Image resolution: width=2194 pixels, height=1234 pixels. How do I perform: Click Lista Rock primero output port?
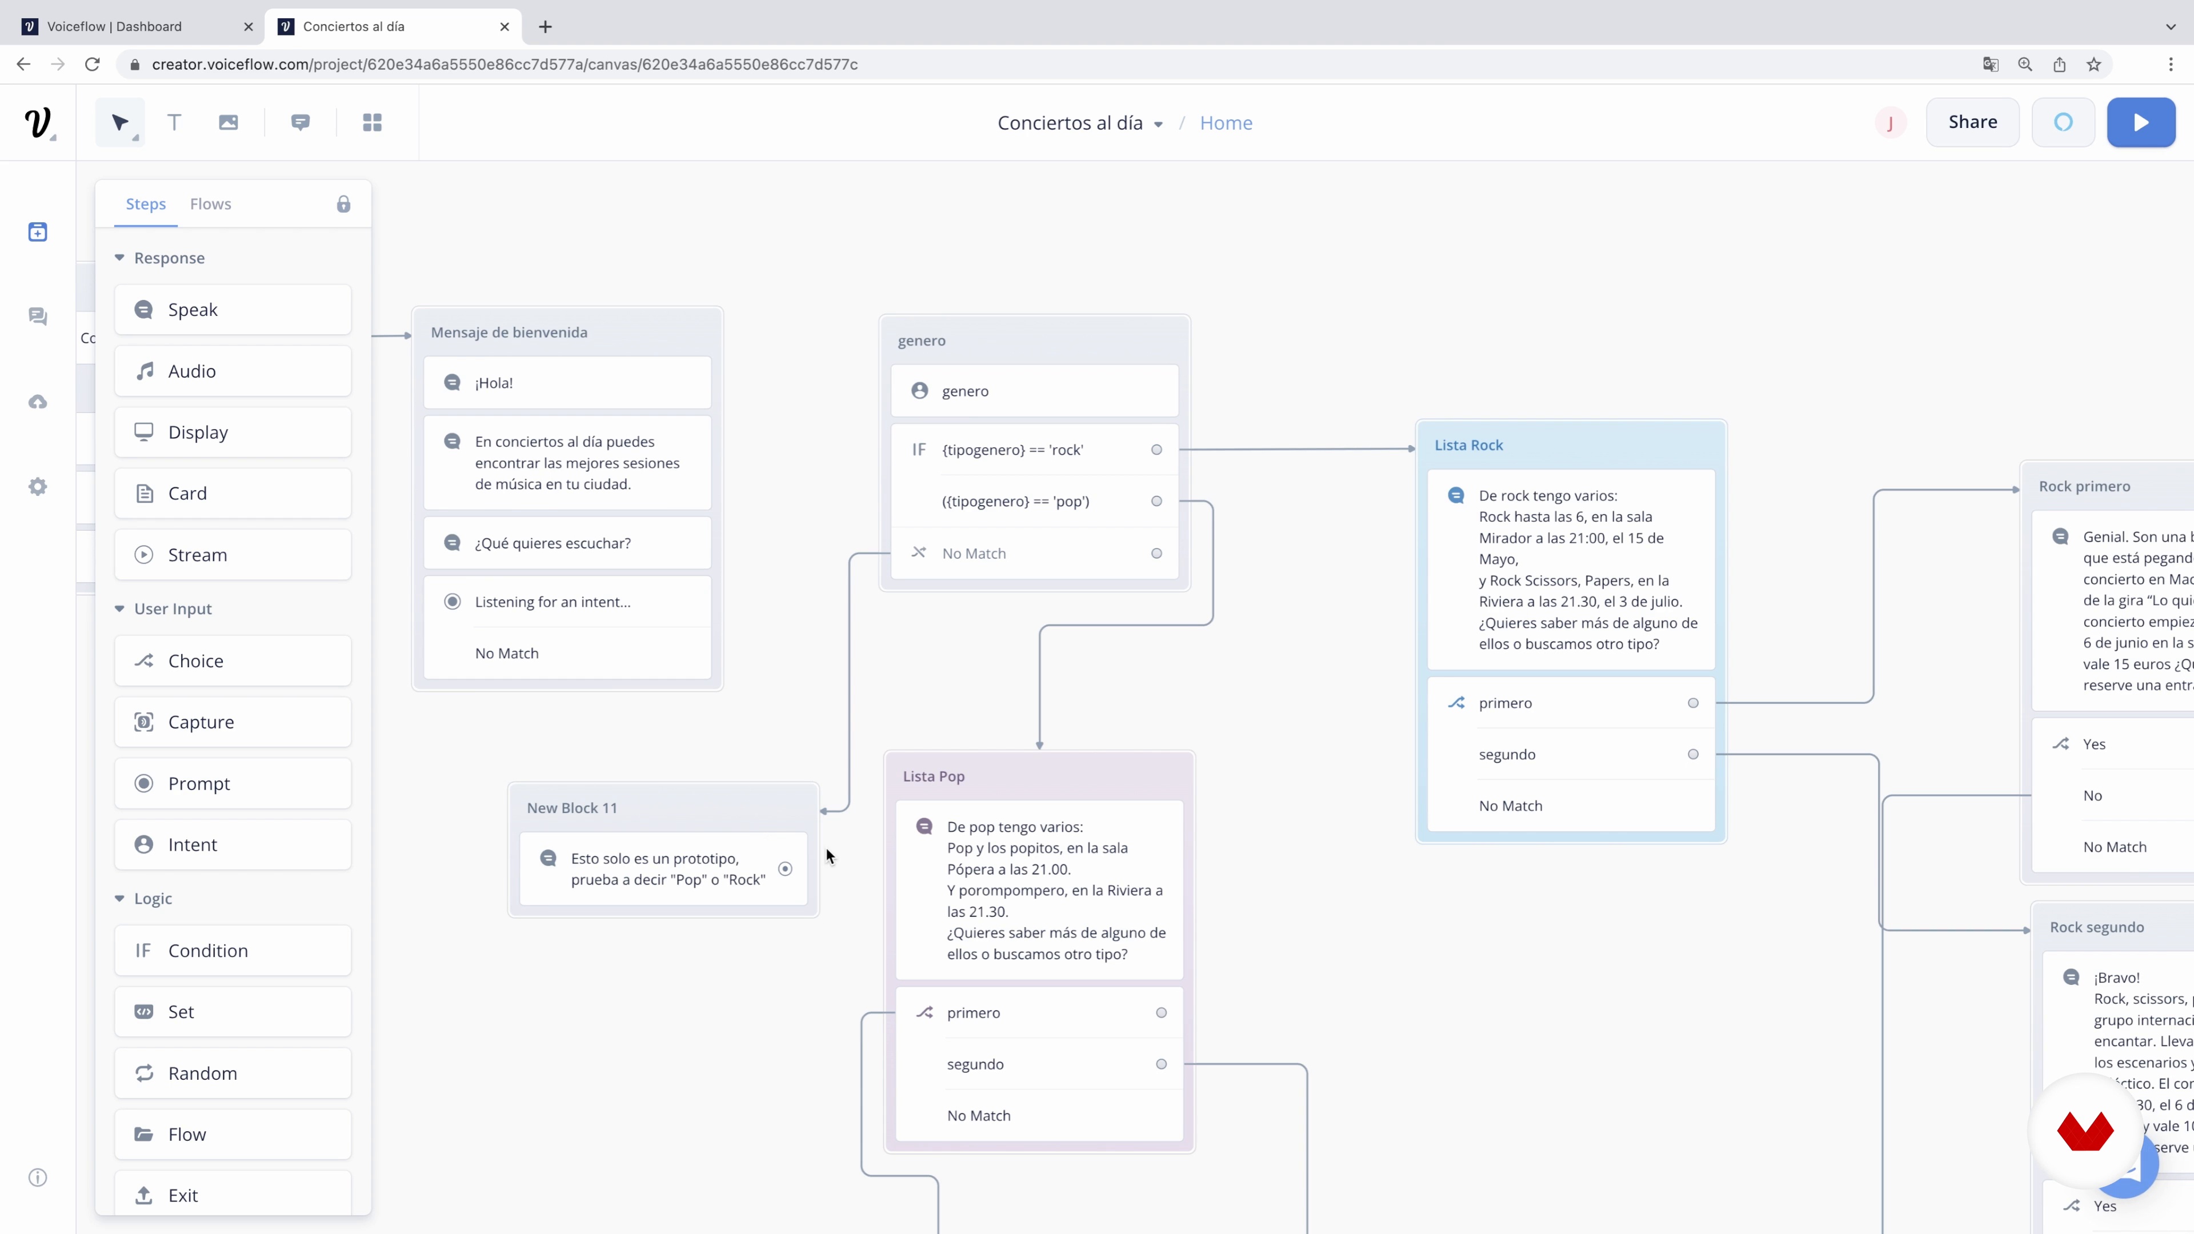point(1693,703)
